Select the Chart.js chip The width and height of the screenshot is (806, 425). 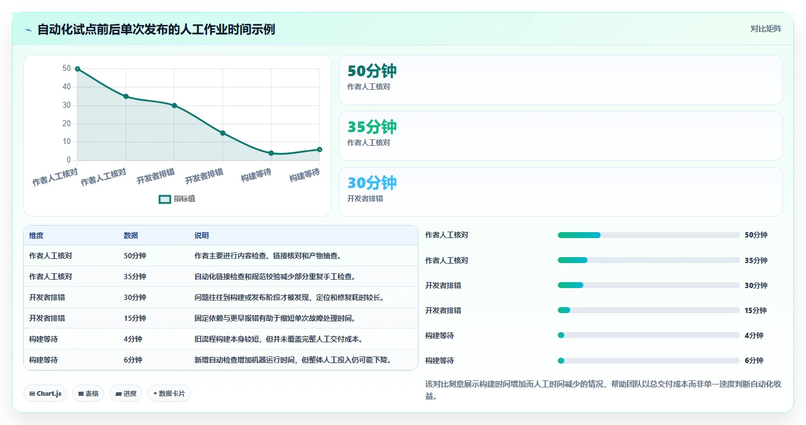tap(45, 393)
